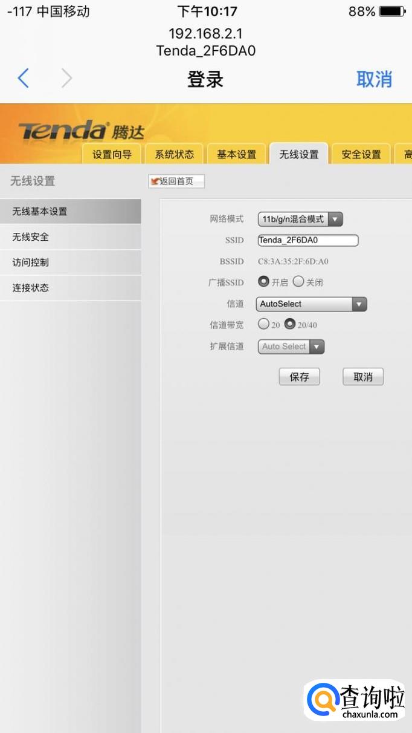Select 开启 for broadcast SSID
This screenshot has height=733, width=412.
coord(264,282)
